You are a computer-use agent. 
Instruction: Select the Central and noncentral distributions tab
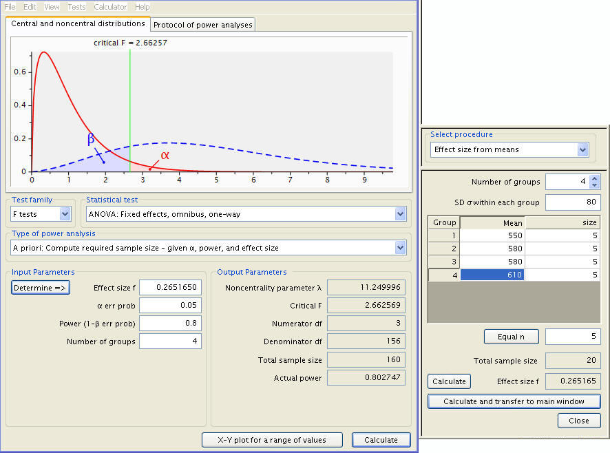point(78,23)
